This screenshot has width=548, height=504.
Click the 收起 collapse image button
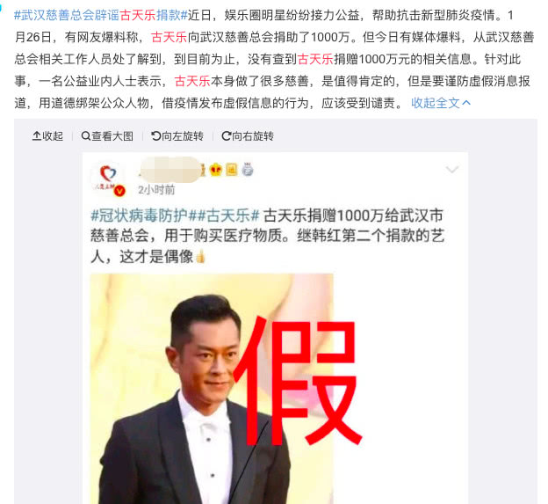[x=47, y=136]
